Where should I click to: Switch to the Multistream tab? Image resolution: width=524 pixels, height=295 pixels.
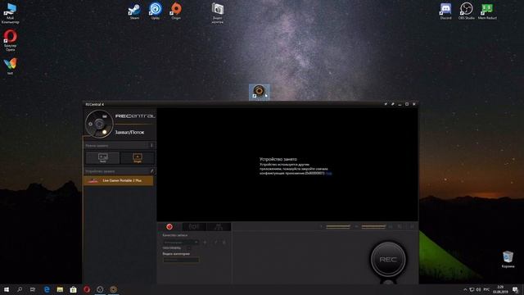click(x=219, y=227)
